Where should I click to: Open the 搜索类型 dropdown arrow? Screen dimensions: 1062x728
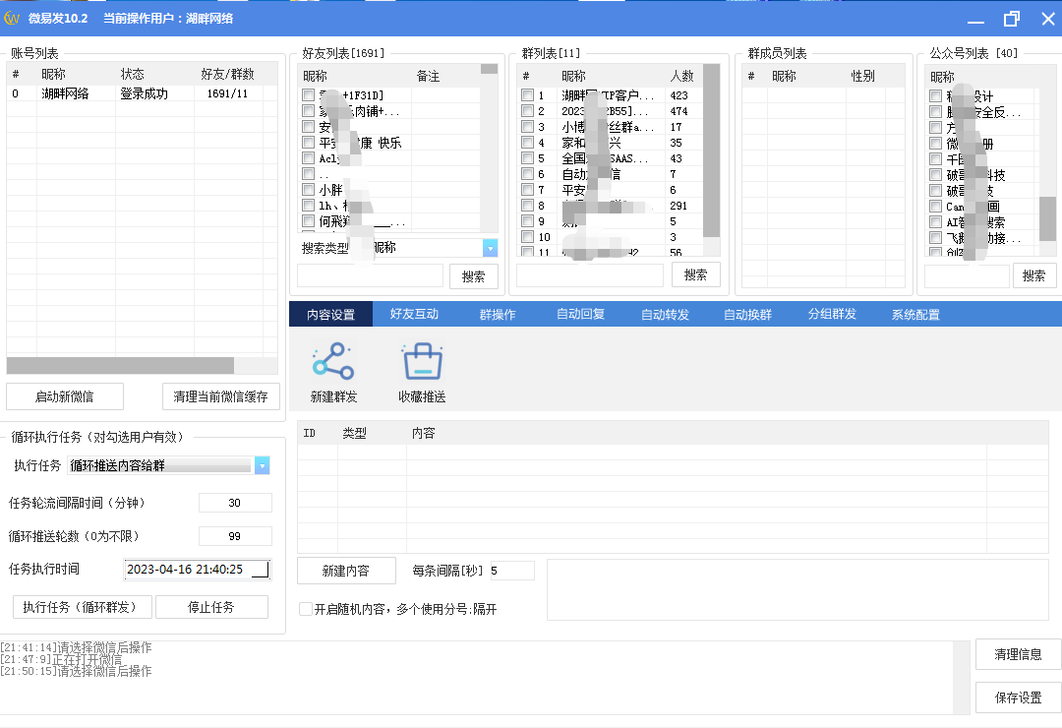(491, 248)
